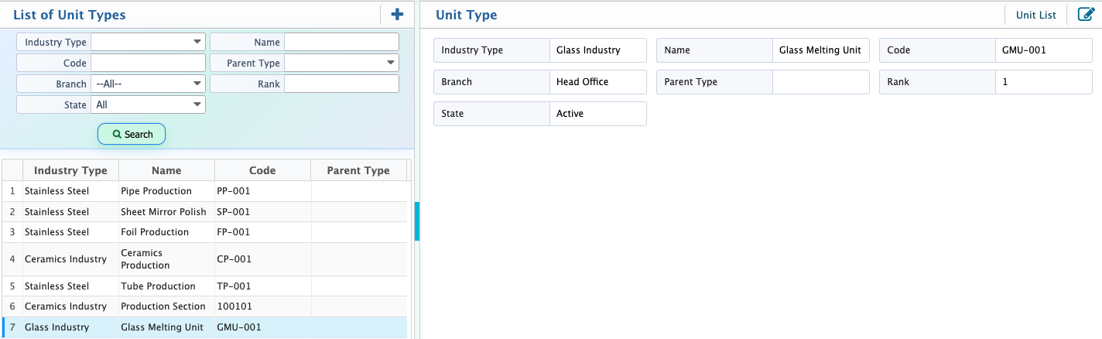Select the Tube Production row
This screenshot has width=1102, height=339.
(204, 286)
